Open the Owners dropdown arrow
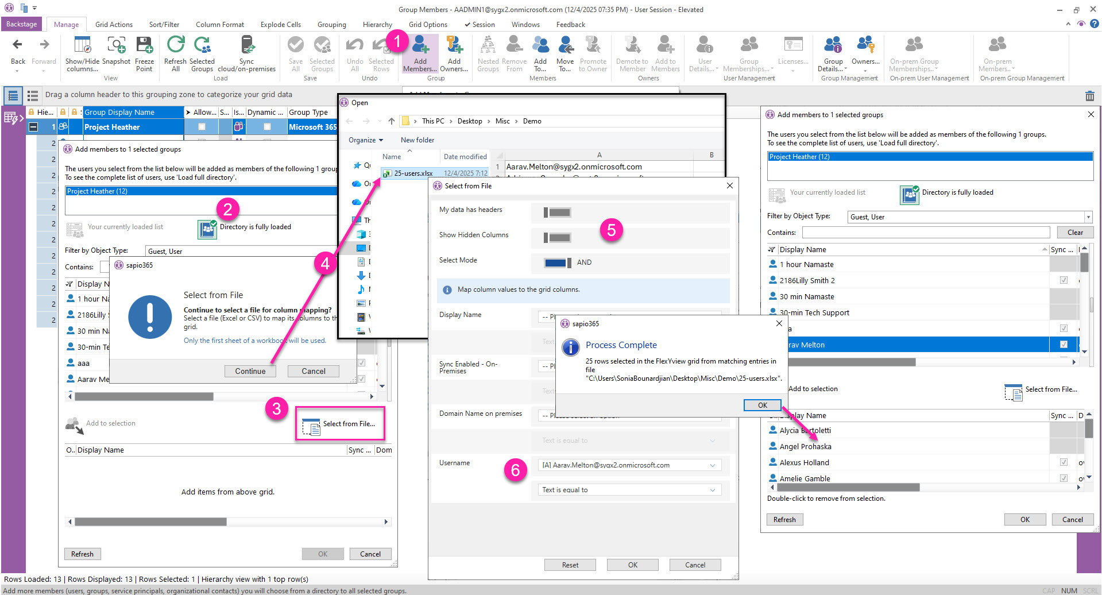The width and height of the screenshot is (1102, 595). [x=865, y=71]
